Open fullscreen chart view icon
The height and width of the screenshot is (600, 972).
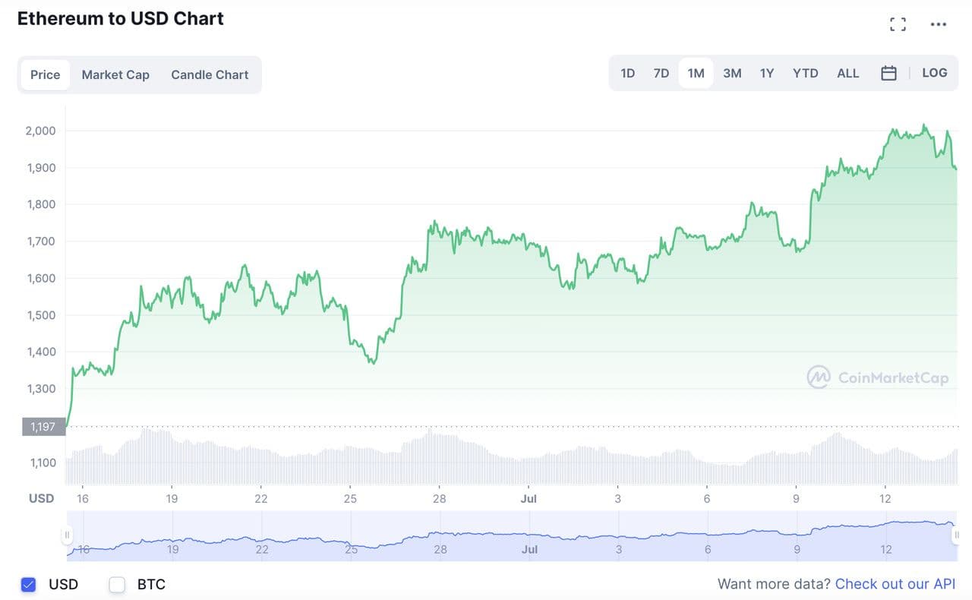[x=898, y=24]
